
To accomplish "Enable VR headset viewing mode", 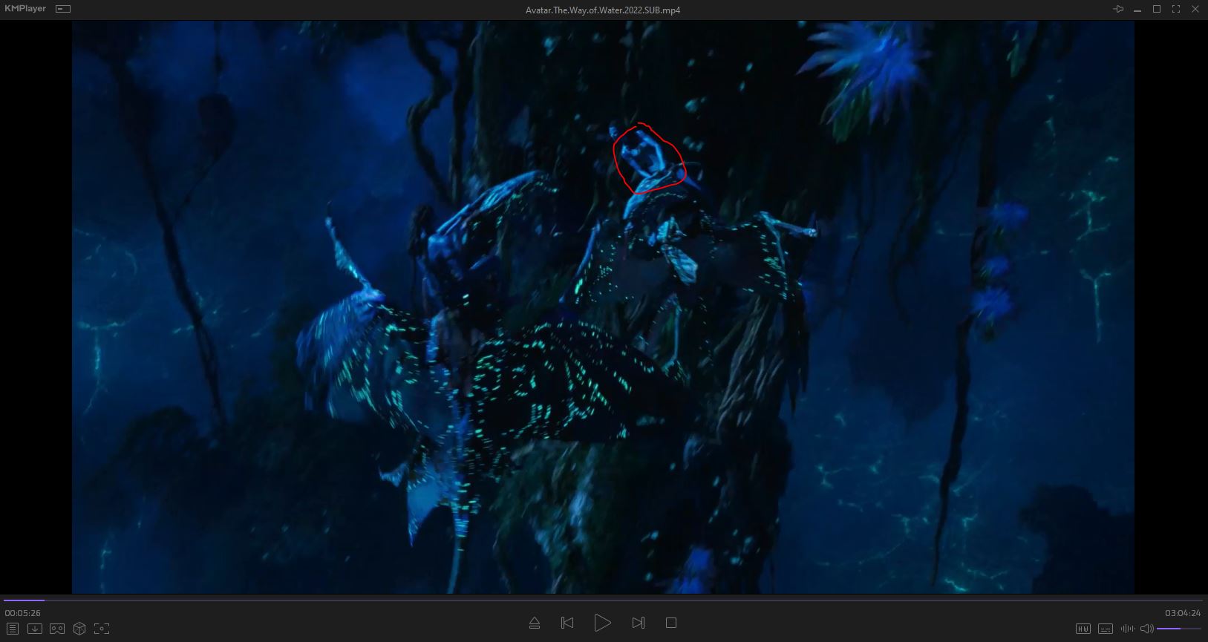I will pos(57,629).
